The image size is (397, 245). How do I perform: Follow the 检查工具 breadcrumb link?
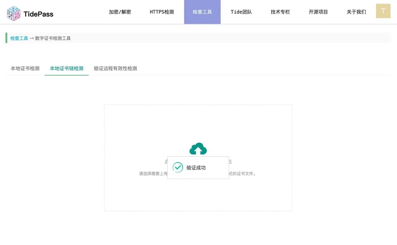pyautogui.click(x=19, y=38)
